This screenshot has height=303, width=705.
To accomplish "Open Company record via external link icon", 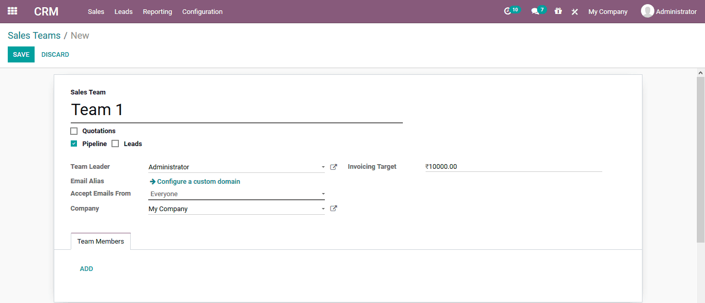I will pyautogui.click(x=333, y=208).
